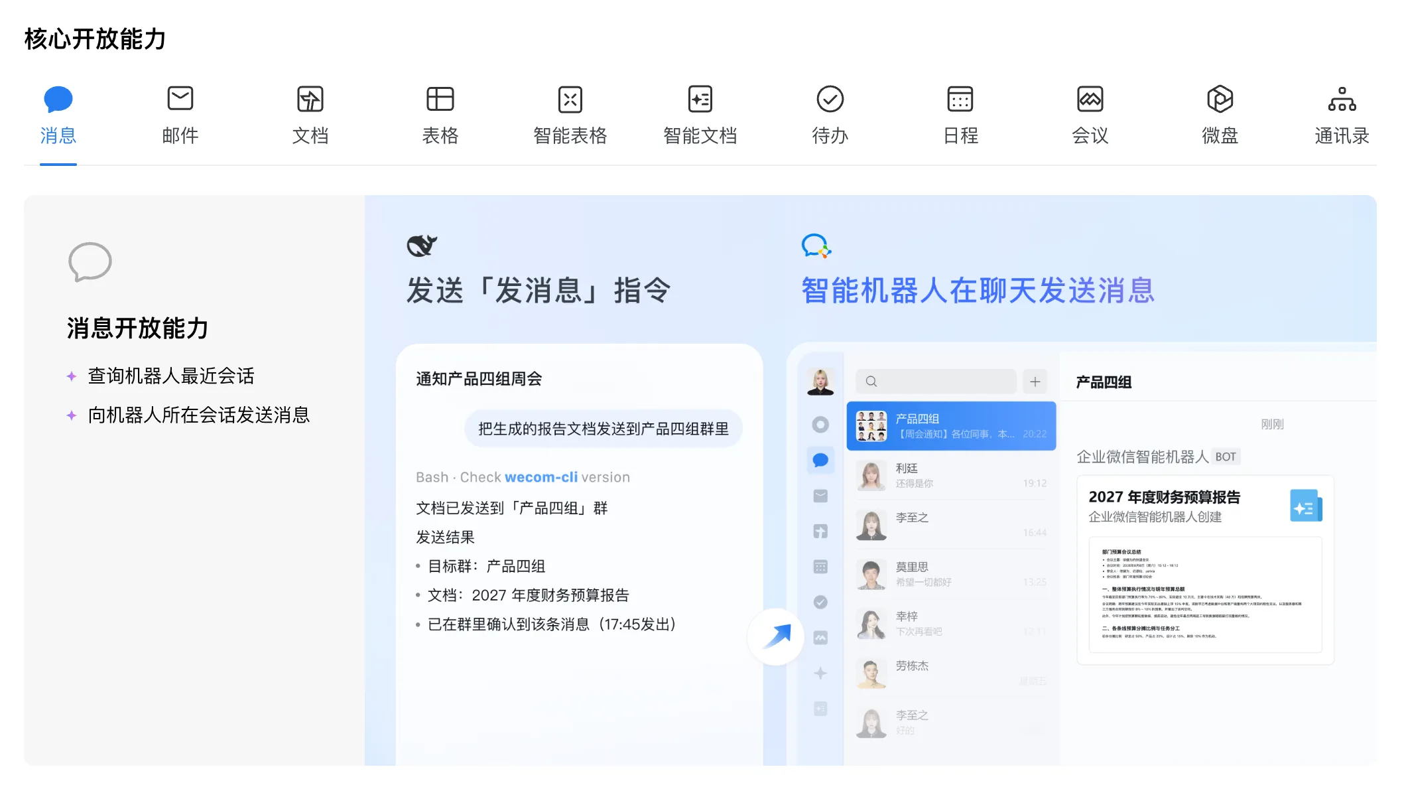This screenshot has height=787, width=1402.
Task: Switch to the 智能表格 tab label
Action: (570, 135)
